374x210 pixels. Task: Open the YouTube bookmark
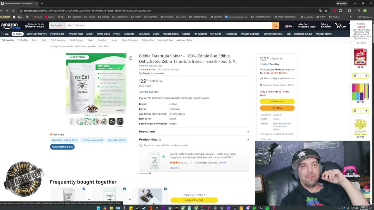50,17
